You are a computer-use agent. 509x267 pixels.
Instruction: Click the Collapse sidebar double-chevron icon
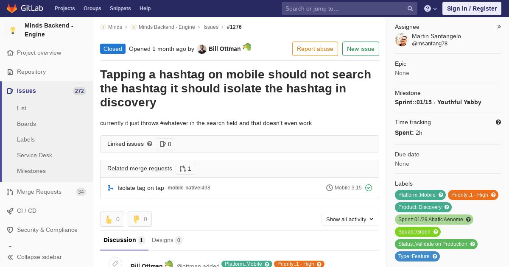(x=10, y=257)
